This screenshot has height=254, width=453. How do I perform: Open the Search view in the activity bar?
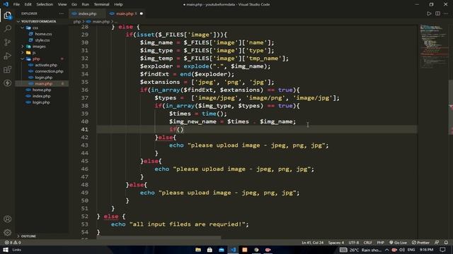tap(8, 29)
